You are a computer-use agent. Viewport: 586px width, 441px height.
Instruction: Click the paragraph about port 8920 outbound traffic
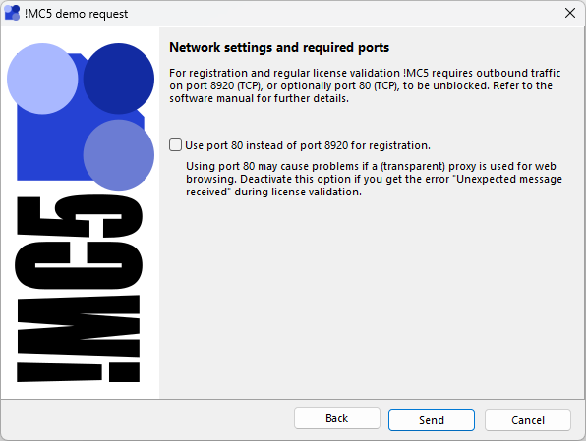(x=365, y=85)
